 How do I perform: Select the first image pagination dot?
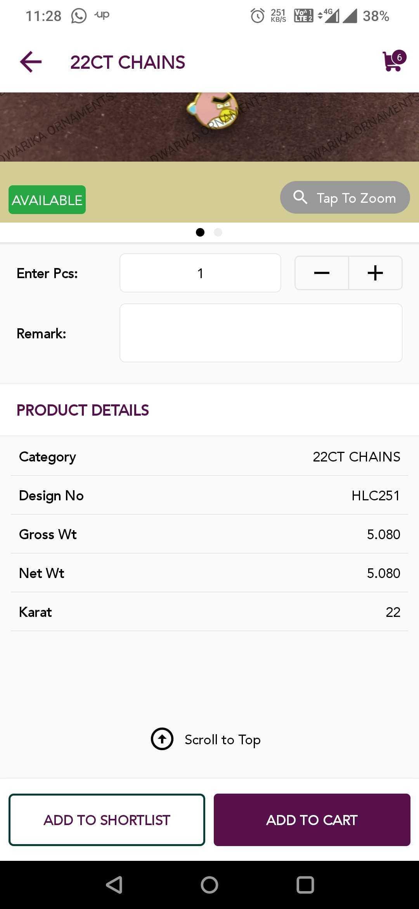200,232
